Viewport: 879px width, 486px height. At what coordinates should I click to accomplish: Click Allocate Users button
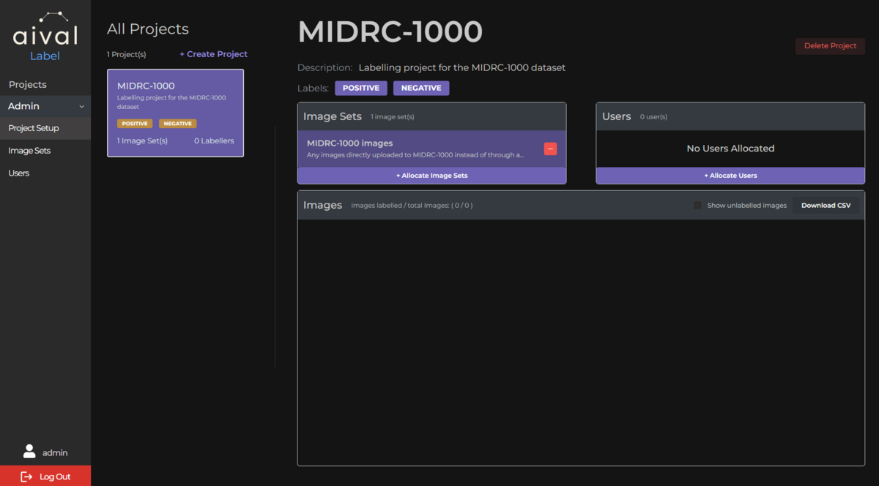pyautogui.click(x=730, y=176)
